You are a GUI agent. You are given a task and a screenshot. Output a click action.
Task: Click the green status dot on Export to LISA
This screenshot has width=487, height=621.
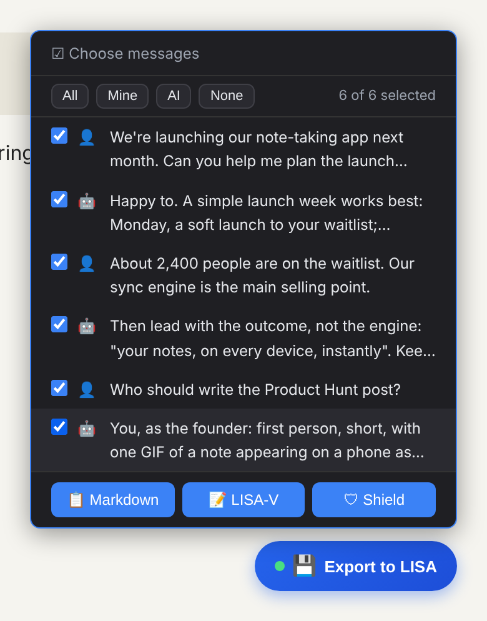pos(280,567)
